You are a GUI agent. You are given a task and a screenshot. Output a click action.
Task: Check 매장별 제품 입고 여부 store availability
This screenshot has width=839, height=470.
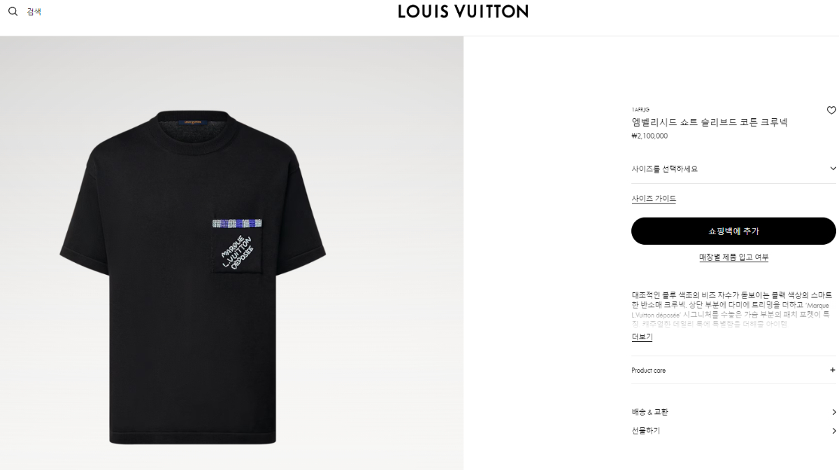[x=733, y=257]
